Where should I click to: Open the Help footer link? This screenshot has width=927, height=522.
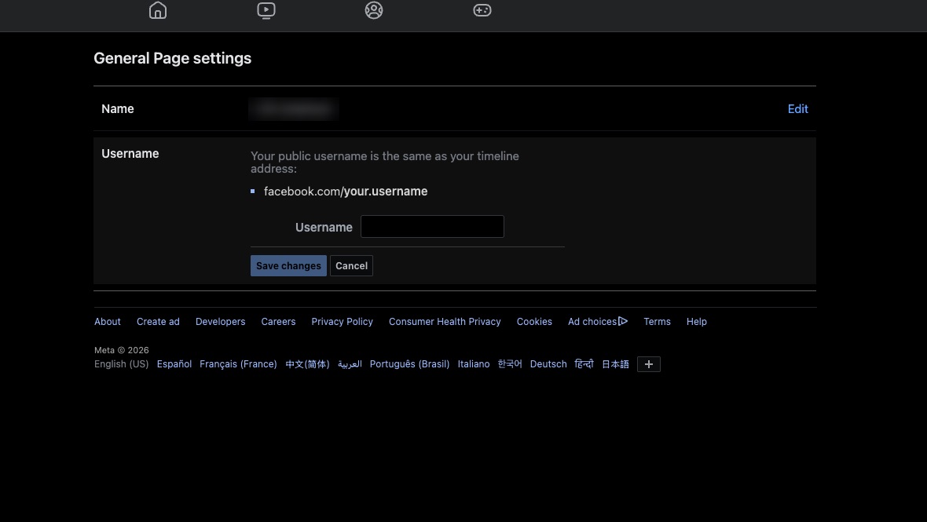pyautogui.click(x=697, y=321)
